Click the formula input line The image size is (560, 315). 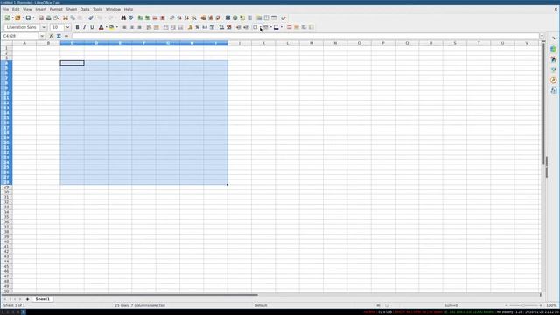click(x=305, y=36)
